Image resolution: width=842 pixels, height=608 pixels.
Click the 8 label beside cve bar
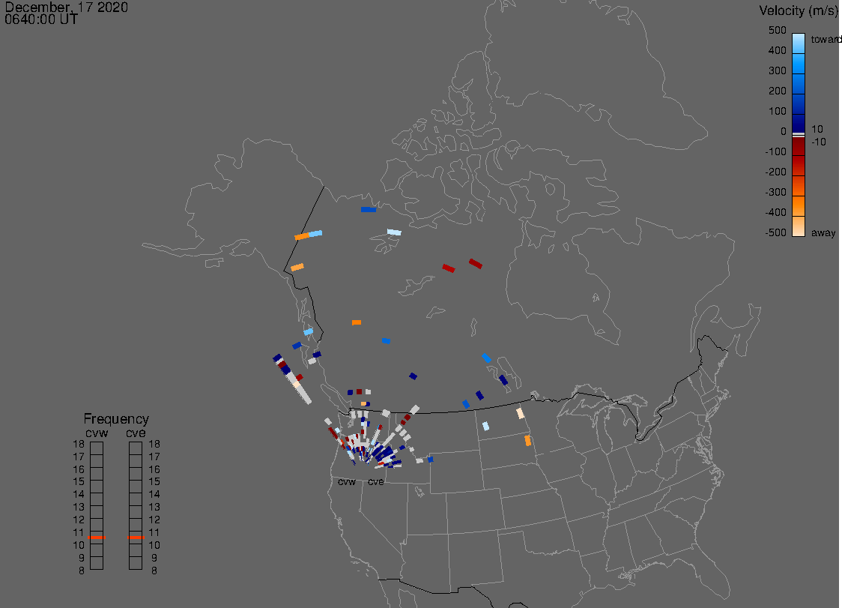click(x=154, y=571)
